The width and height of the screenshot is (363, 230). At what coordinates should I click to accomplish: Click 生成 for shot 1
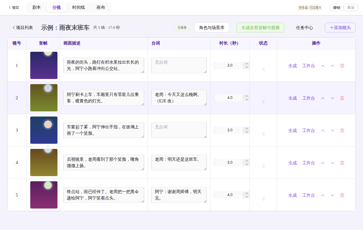(293, 66)
